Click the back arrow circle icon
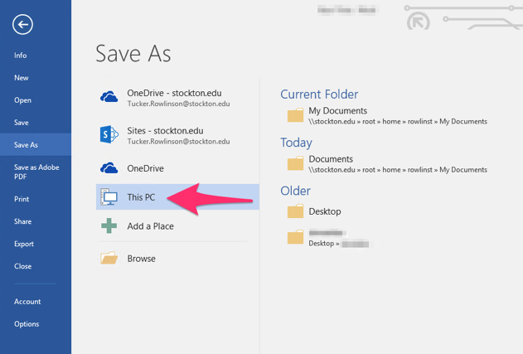Viewport: 523px width, 354px height. 22,24
